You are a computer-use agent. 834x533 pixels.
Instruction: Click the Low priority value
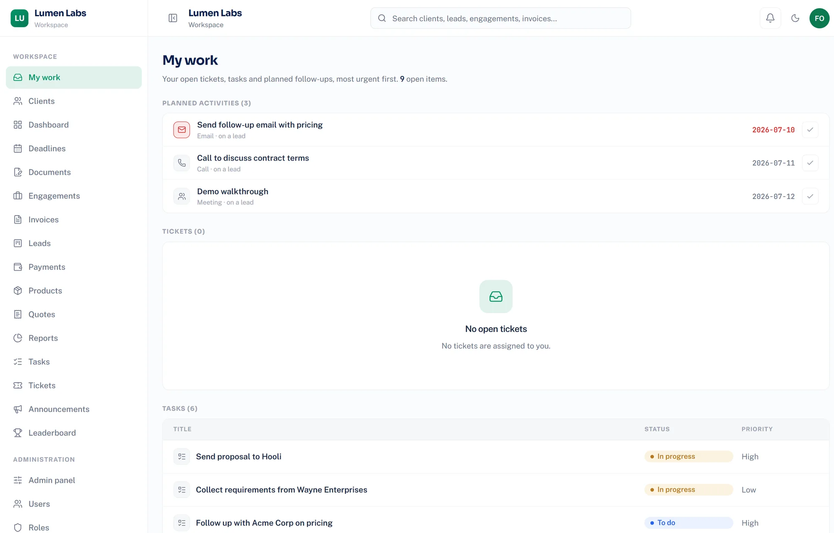click(749, 490)
